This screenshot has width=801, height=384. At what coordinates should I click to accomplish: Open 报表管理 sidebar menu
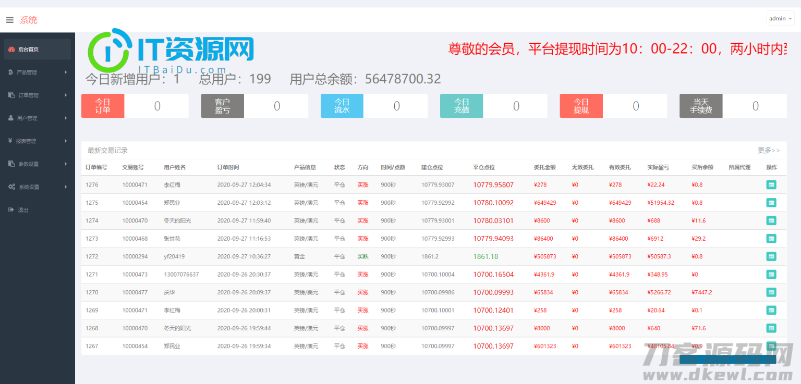38,141
